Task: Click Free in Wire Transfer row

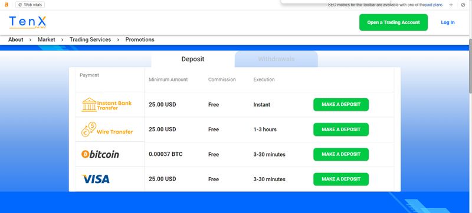Action: coord(214,129)
